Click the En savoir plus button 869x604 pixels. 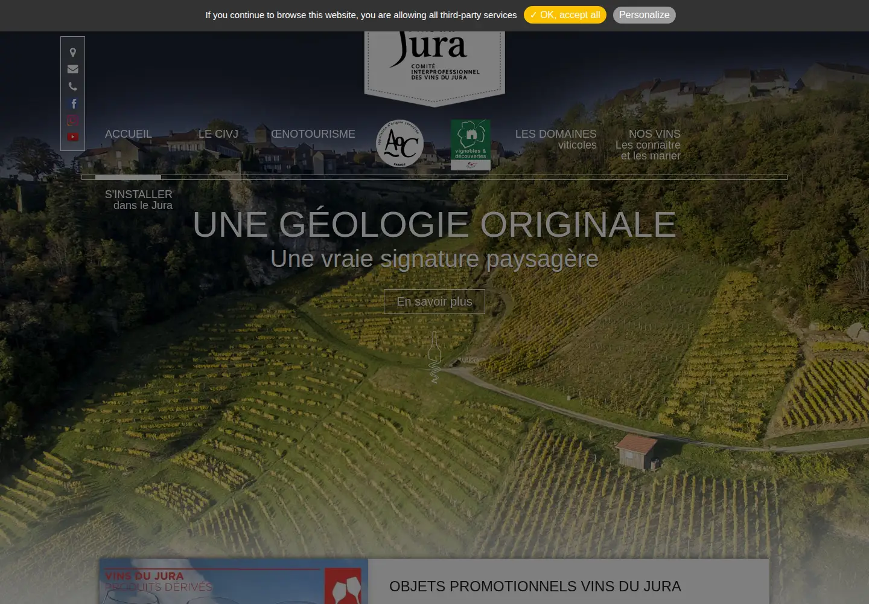[x=434, y=302]
